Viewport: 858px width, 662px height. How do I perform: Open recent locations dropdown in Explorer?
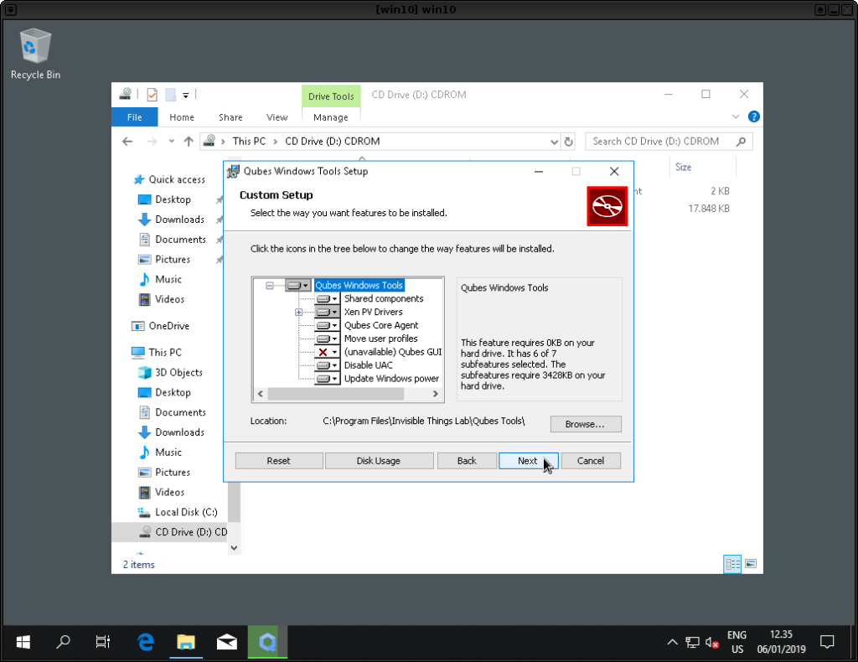(x=172, y=142)
